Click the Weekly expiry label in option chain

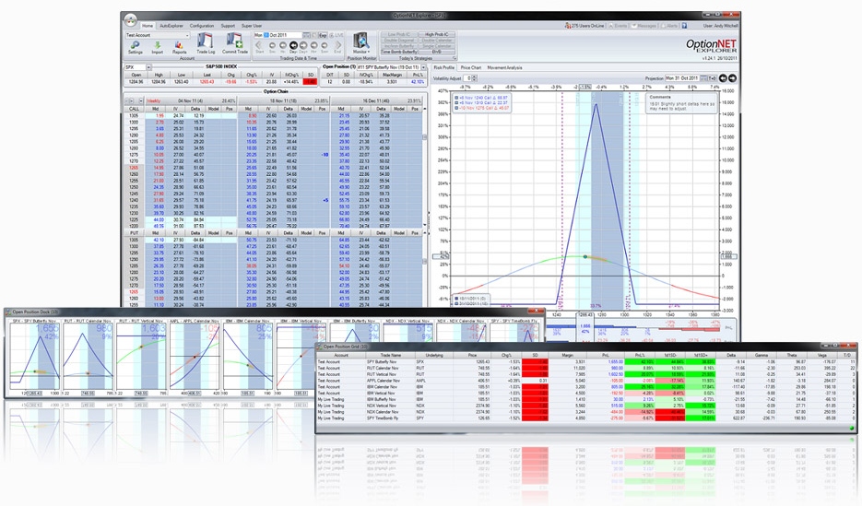153,101
